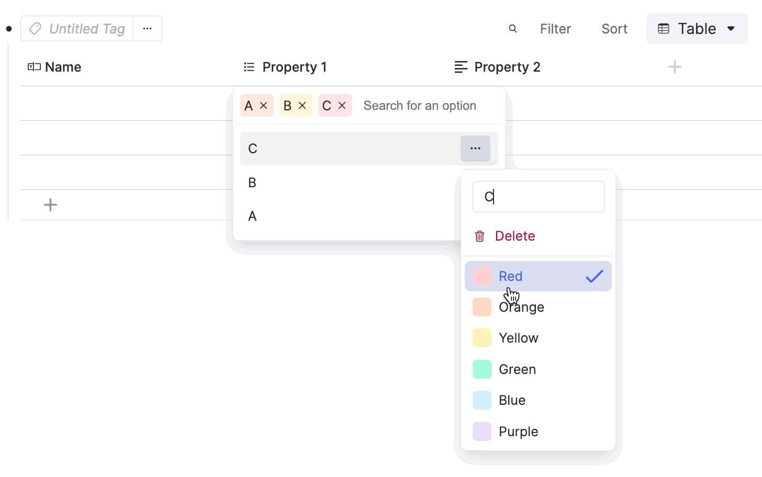Screen dimensions: 762x477
Task: Remove tag B from selection
Action: (x=302, y=106)
